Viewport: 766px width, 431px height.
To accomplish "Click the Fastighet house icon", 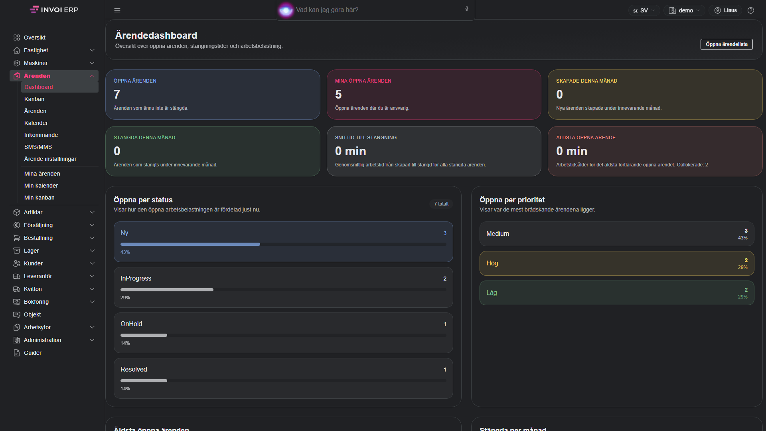I will 17,50.
